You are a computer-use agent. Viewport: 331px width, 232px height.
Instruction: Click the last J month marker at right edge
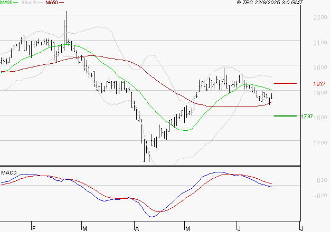301,229
